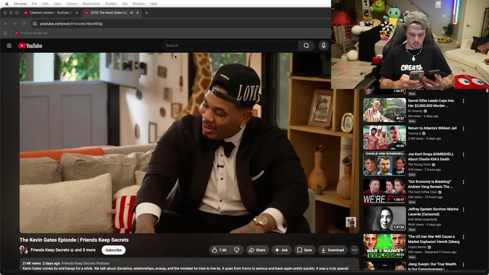Viewport: 489px width, 275px height.
Task: Click the search magnifier button
Action: pos(306,45)
